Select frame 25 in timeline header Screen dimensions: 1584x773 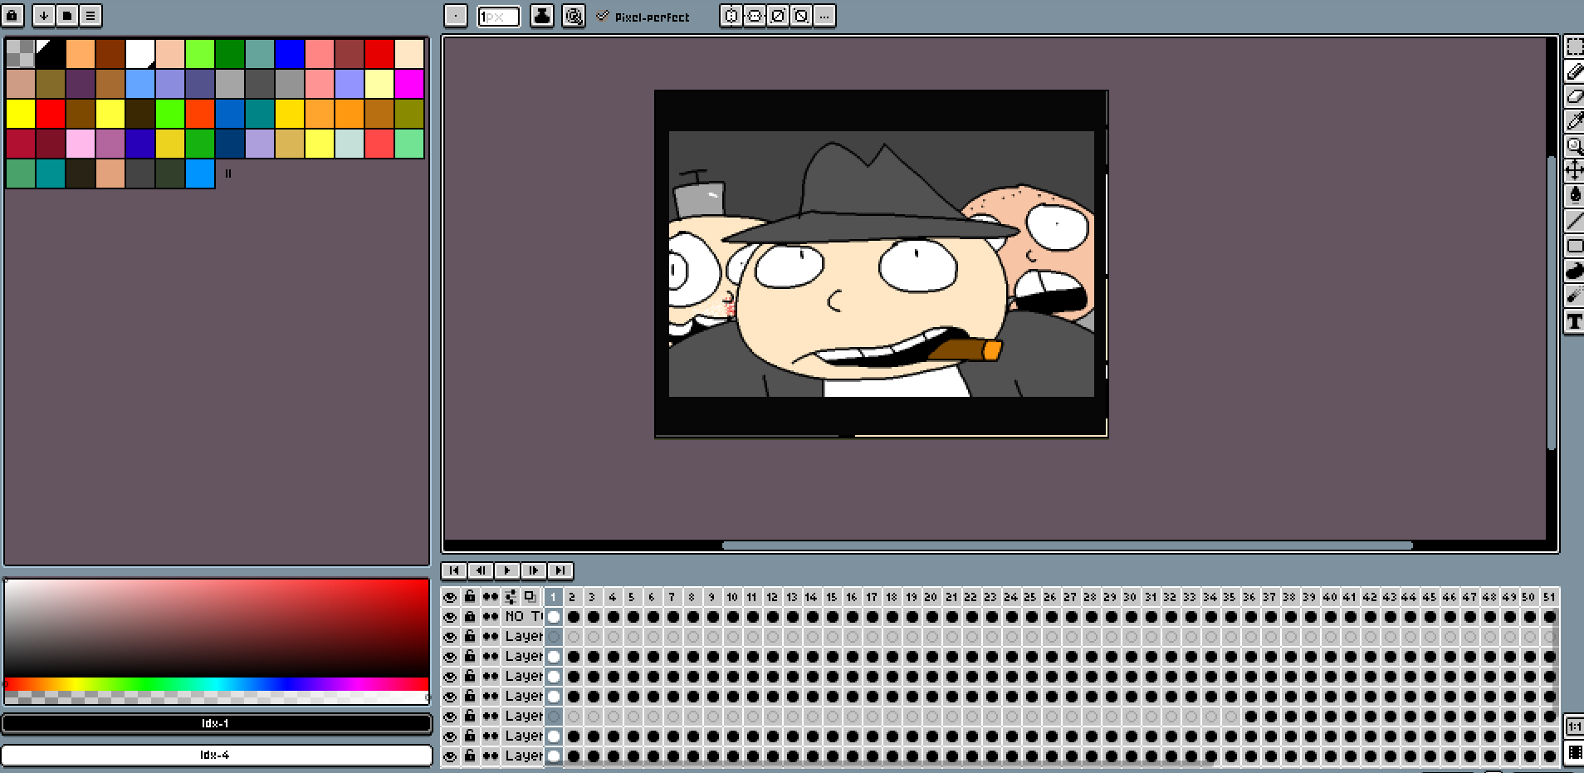point(1030,597)
